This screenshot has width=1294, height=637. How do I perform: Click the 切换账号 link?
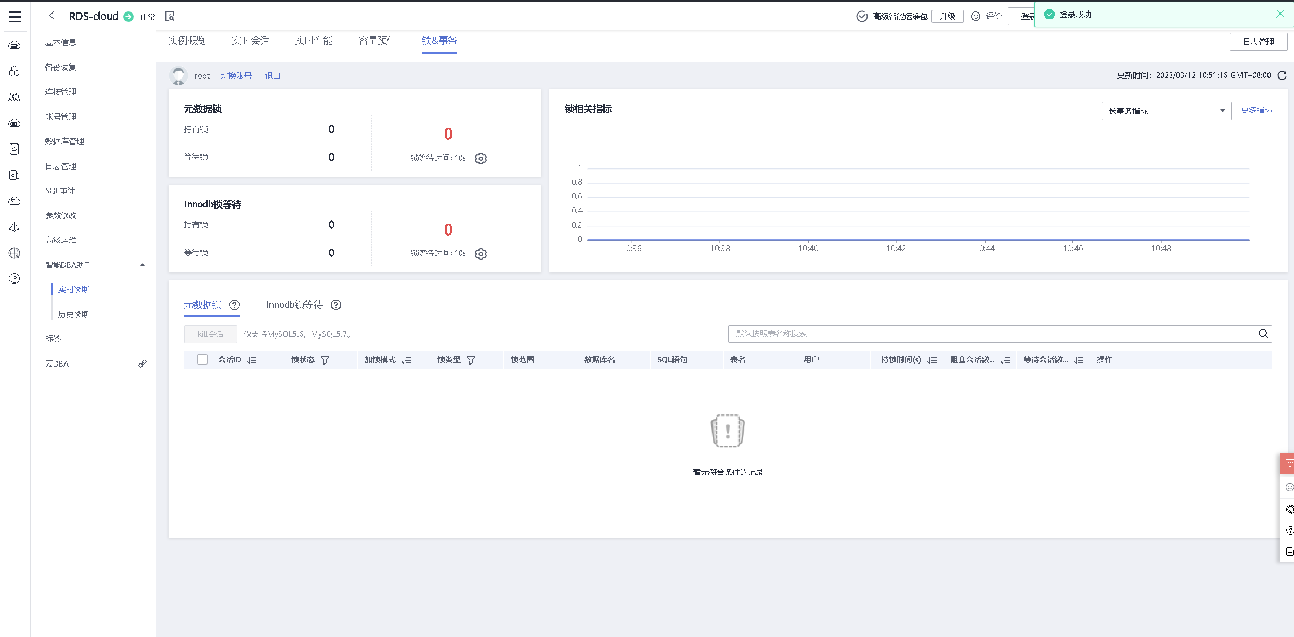point(236,76)
